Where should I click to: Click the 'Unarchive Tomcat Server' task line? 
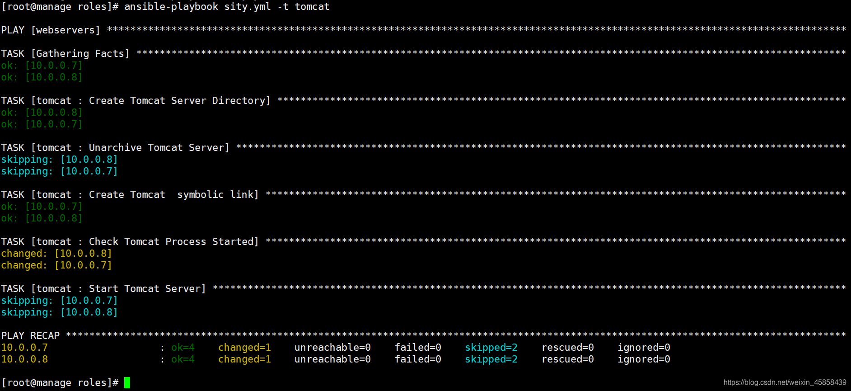click(423, 148)
